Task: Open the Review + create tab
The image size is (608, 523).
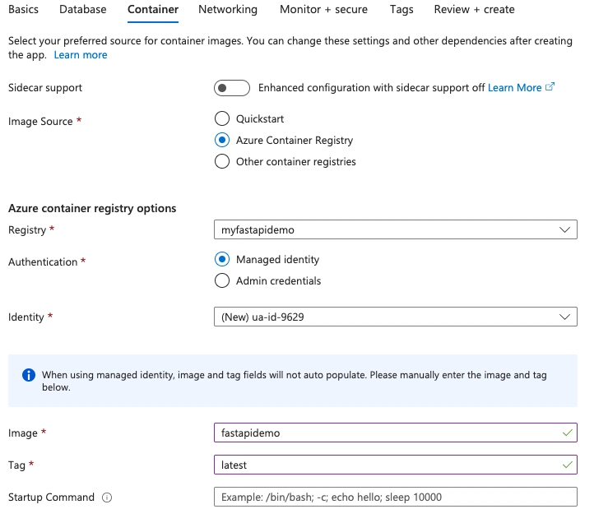Action: pyautogui.click(x=474, y=9)
